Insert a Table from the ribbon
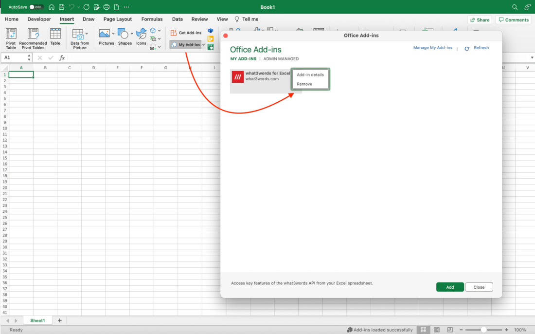535x334 pixels. click(55, 37)
